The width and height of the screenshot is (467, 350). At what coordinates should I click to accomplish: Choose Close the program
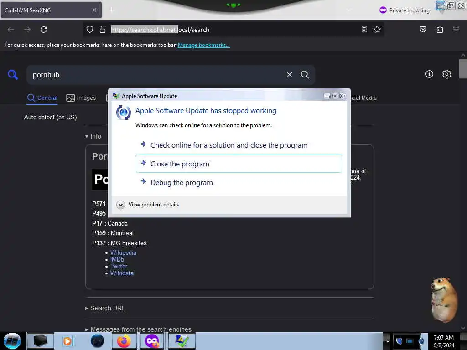(239, 164)
